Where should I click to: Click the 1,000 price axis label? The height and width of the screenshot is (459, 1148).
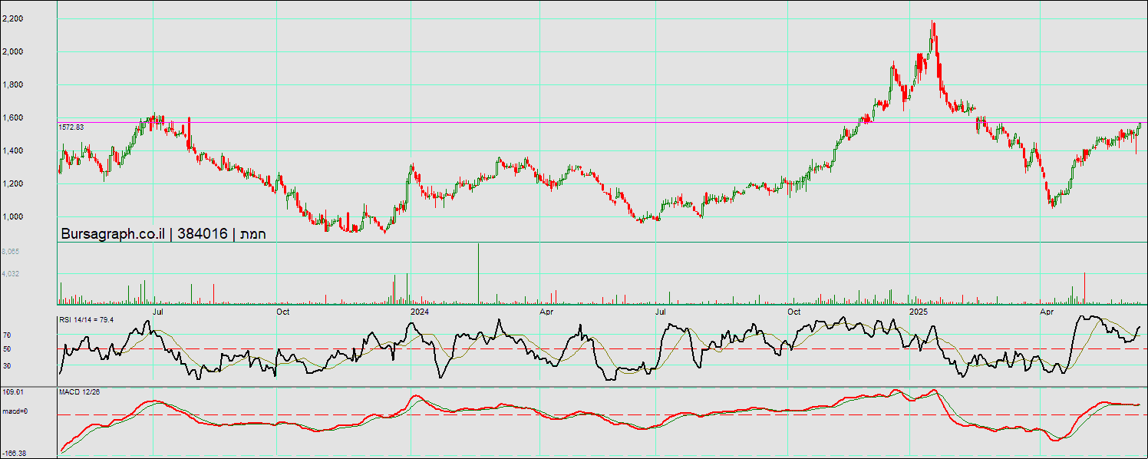point(13,216)
